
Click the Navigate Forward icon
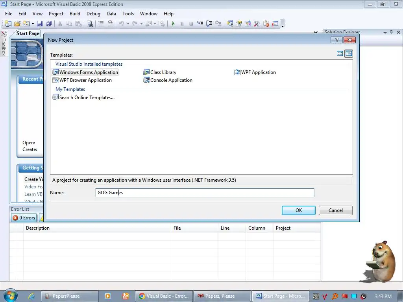click(x=161, y=24)
